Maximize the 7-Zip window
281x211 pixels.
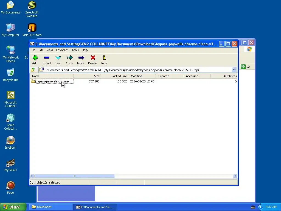click(228, 44)
